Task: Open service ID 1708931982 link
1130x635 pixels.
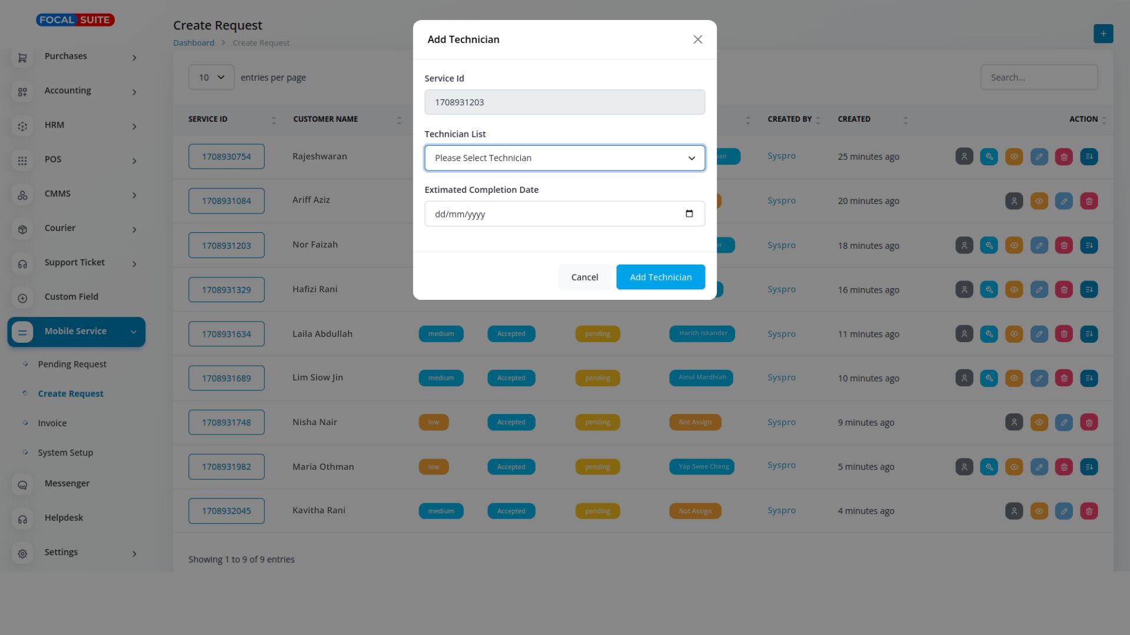Action: click(226, 467)
